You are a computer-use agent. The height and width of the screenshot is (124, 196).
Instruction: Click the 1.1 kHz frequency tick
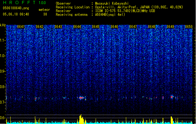[x=3, y=40]
